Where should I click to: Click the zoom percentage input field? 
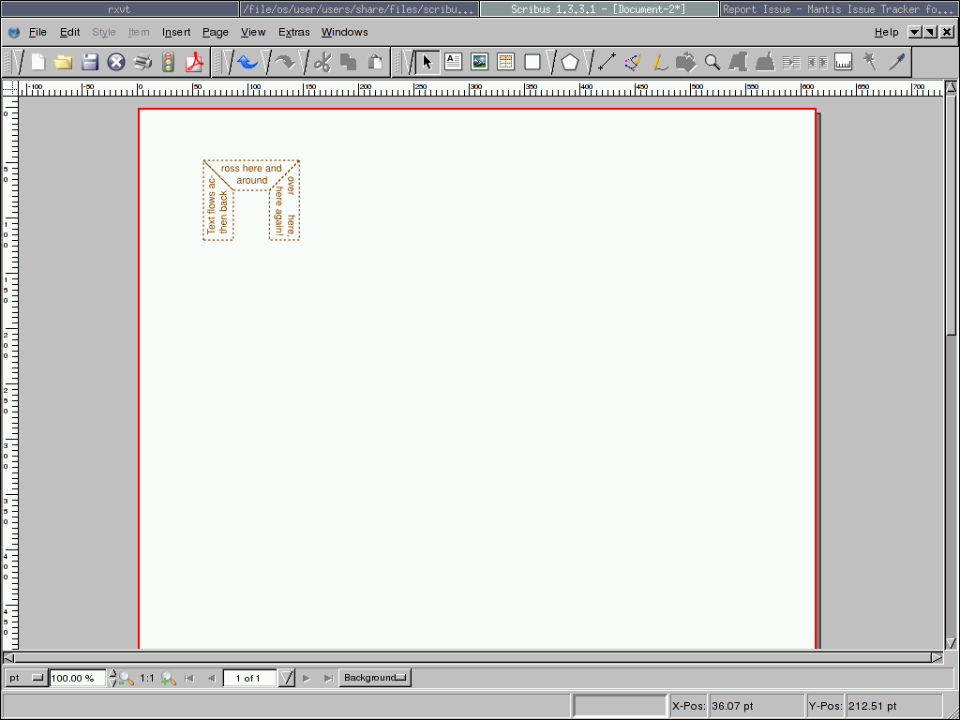click(x=78, y=678)
